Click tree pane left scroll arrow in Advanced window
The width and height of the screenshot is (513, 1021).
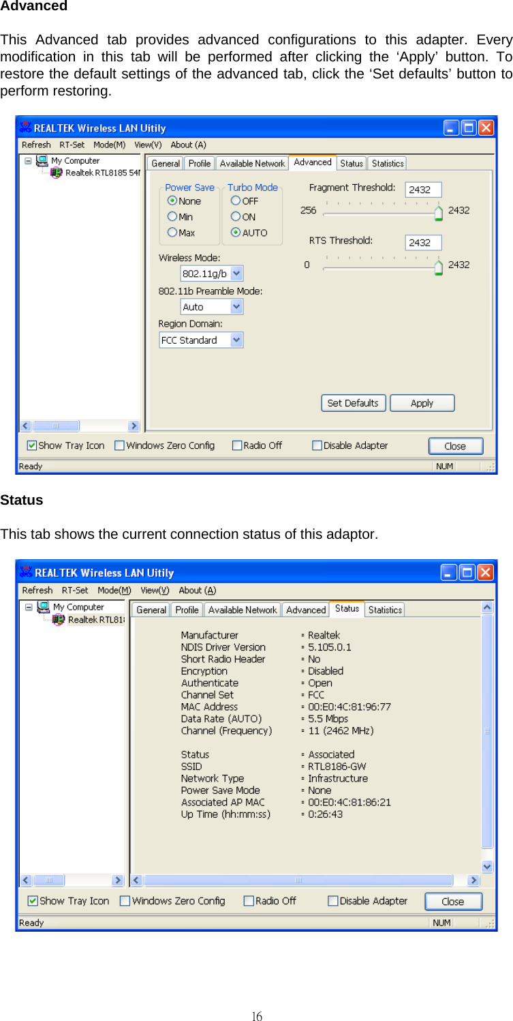(25, 426)
